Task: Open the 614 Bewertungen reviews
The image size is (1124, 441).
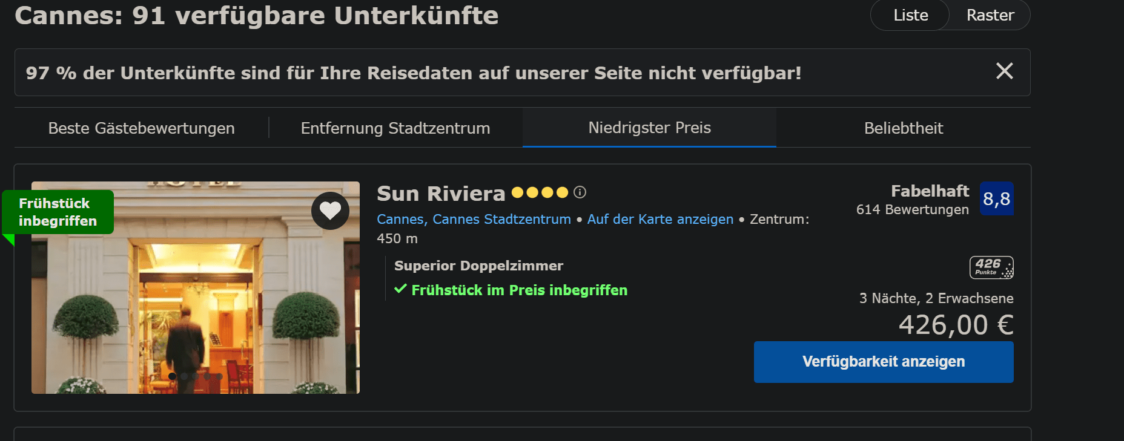Action: click(x=912, y=209)
